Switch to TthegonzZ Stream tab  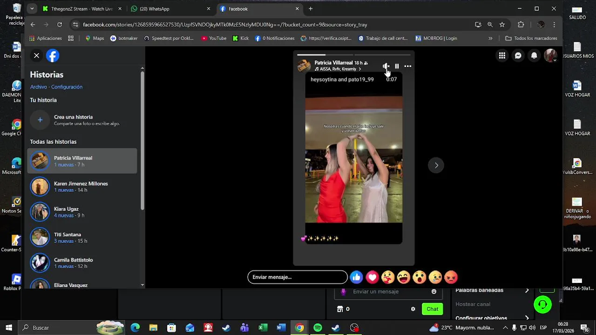pos(82,9)
